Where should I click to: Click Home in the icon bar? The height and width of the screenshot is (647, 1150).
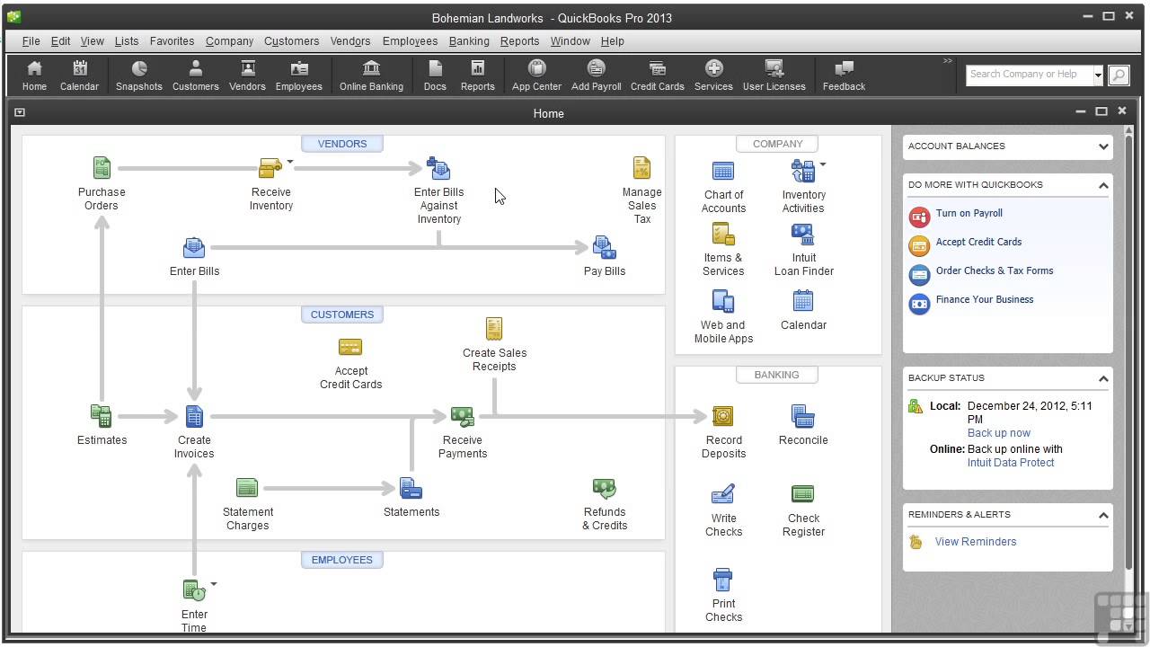click(x=34, y=75)
